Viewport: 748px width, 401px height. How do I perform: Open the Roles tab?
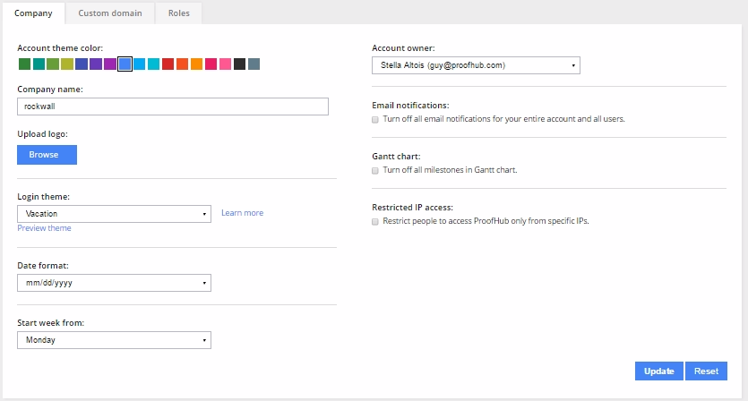click(179, 13)
